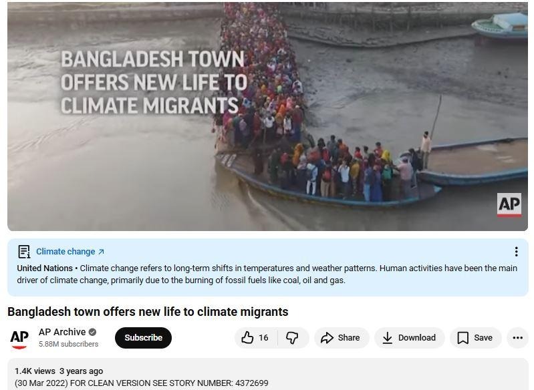Open the Climate change context link
534x390 pixels.
click(65, 252)
